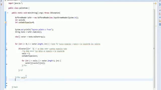
Task: Click 'vector[j]=vector[(j+1)];' line
Action: [x=35, y=63]
